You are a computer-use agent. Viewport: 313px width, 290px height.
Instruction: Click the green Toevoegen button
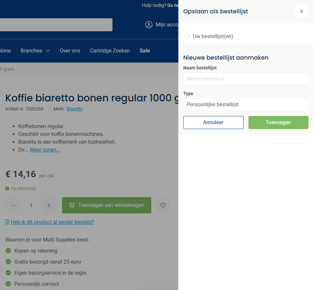[278, 123]
